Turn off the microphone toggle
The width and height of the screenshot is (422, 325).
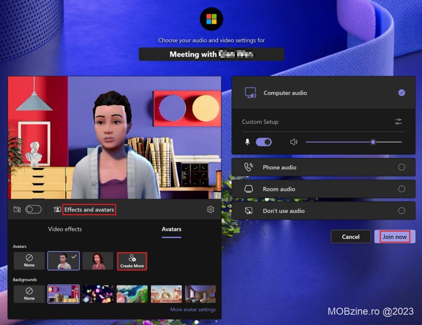click(264, 142)
